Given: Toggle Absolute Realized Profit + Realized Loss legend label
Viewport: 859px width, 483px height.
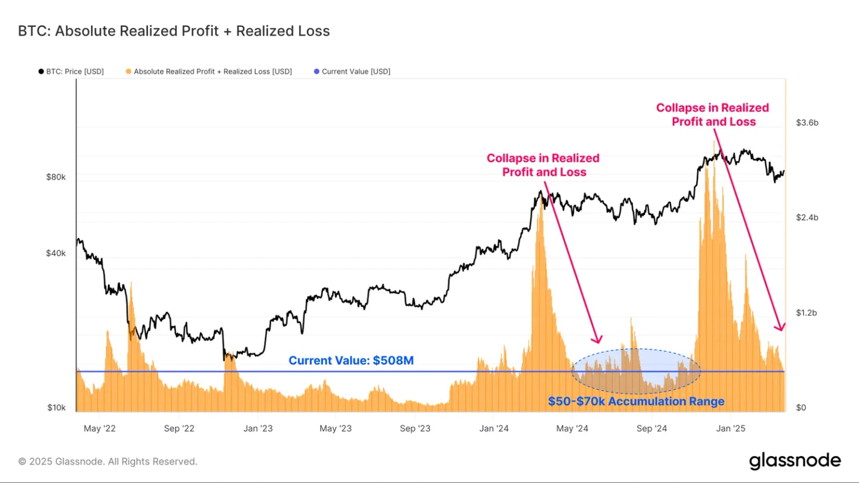Looking at the screenshot, I should click(213, 71).
